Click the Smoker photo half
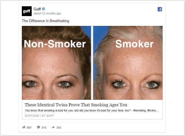 (128, 63)
